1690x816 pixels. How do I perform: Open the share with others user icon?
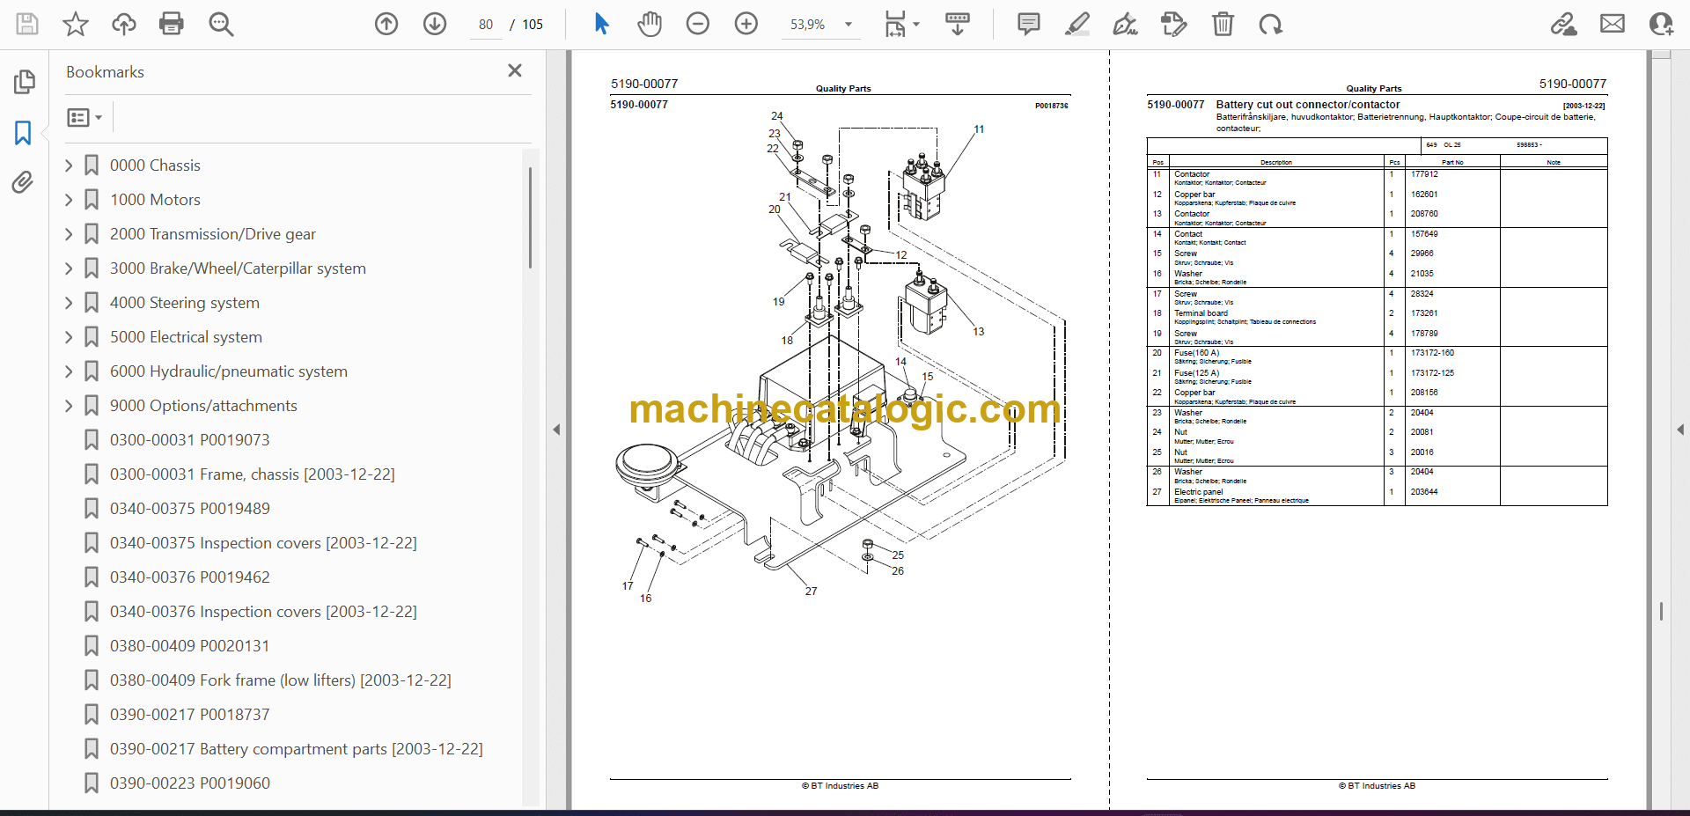[x=1661, y=24]
